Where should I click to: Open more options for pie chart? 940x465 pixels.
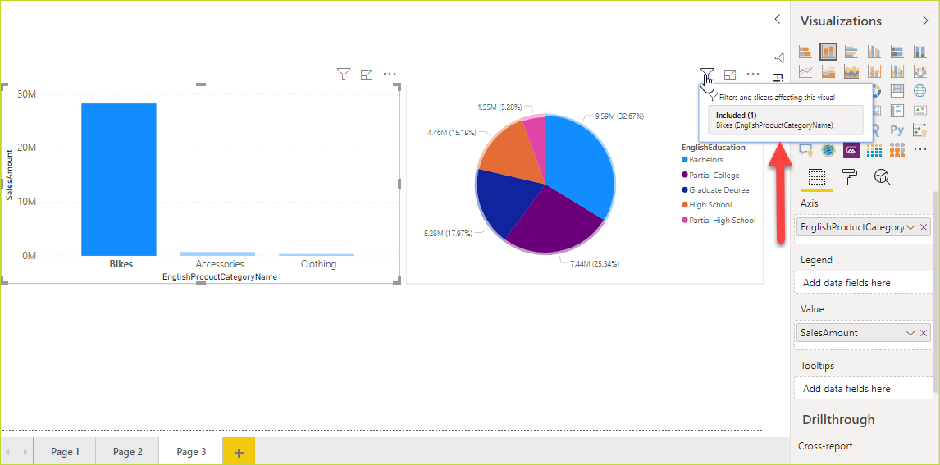[753, 75]
